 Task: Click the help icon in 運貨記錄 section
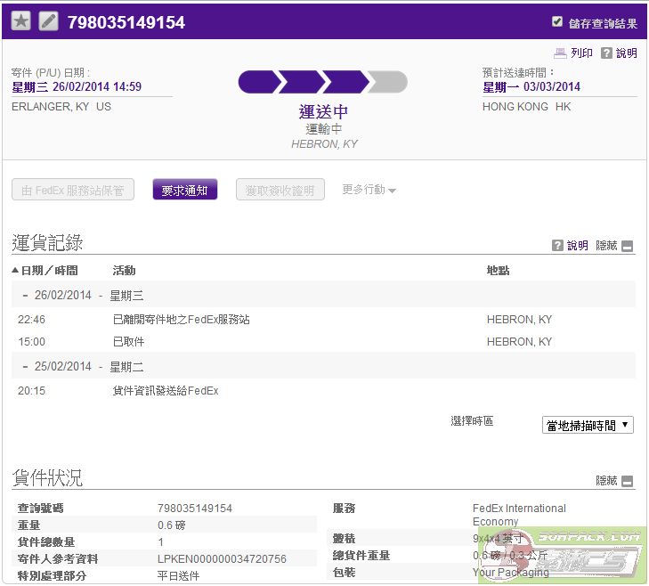point(557,246)
